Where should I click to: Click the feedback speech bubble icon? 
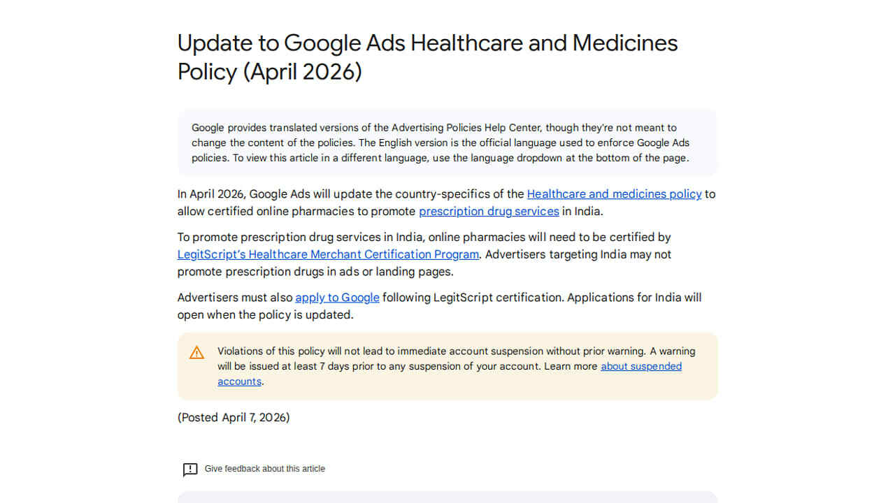tap(190, 469)
